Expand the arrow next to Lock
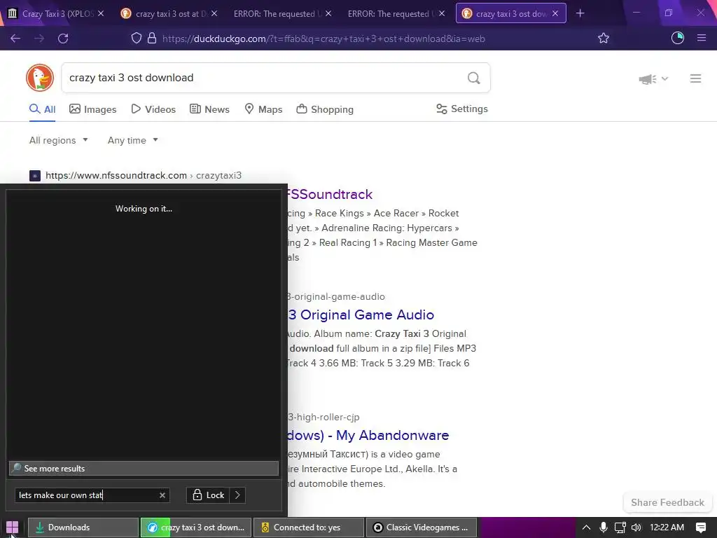 237,495
